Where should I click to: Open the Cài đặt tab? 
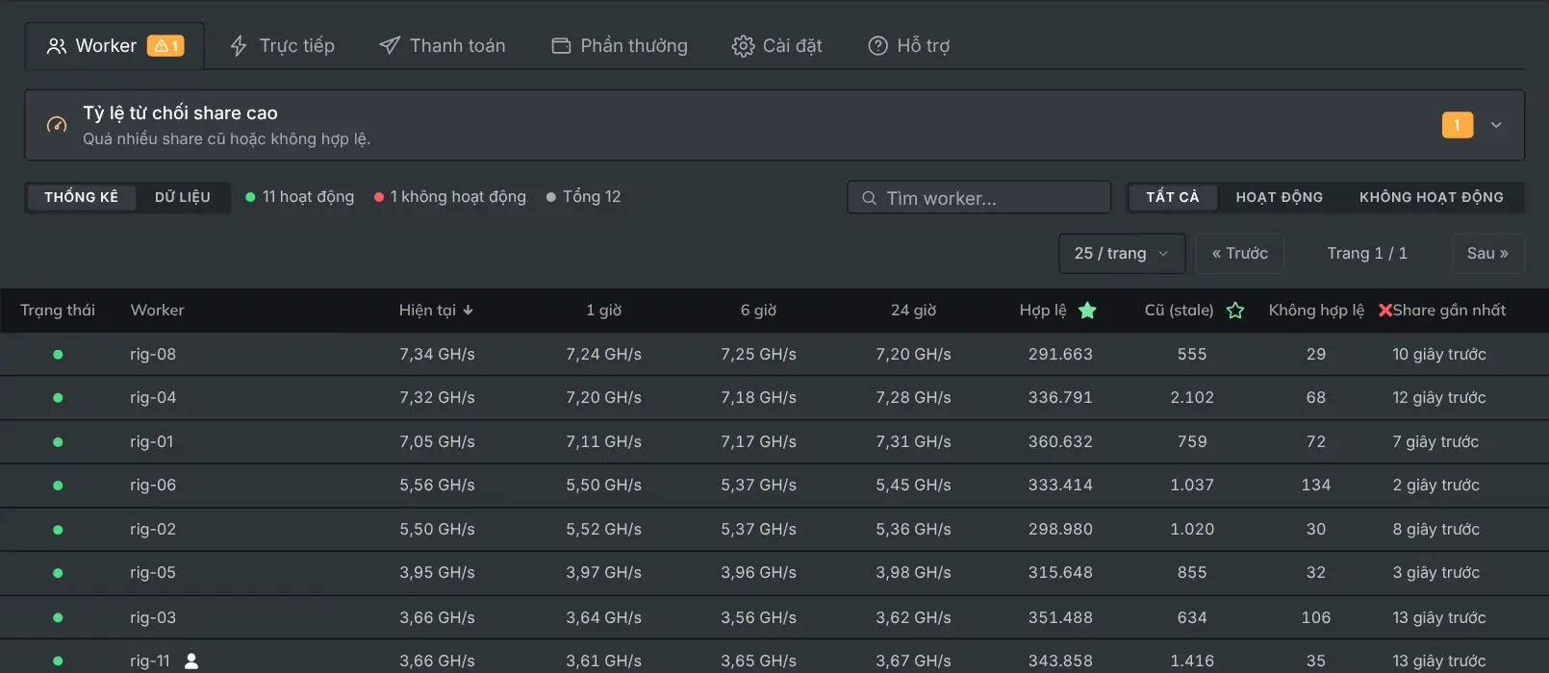pos(777,46)
